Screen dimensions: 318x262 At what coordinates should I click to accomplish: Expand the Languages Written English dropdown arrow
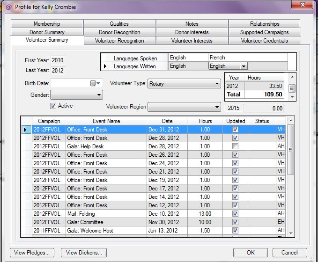point(244,66)
